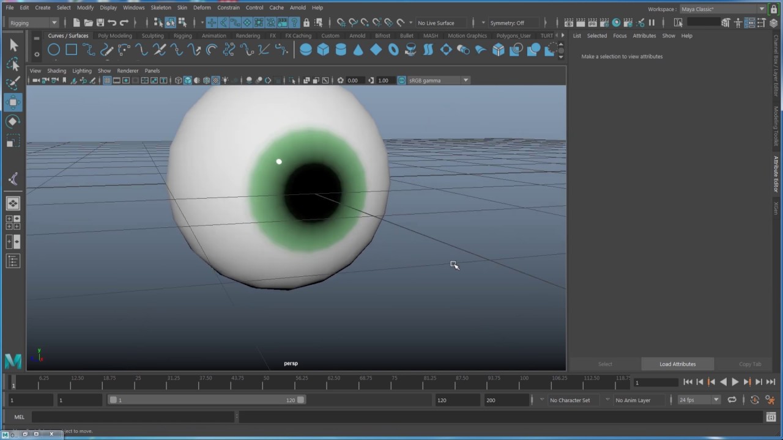
Task: Open the Attribute Editor Focus menu
Action: [x=620, y=35]
